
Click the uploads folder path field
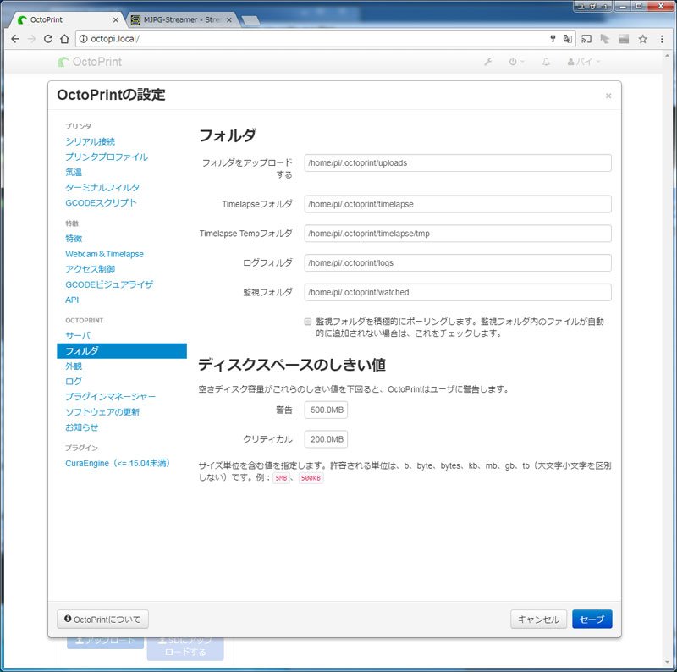(x=458, y=162)
